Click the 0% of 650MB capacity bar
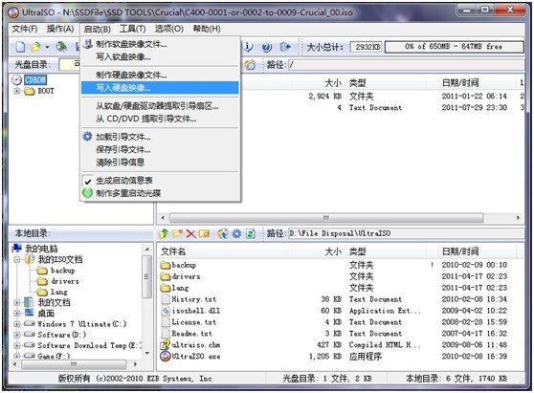534x393 pixels. click(455, 47)
